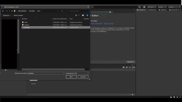
Task: Open the View licenses link
Action: 109,23
